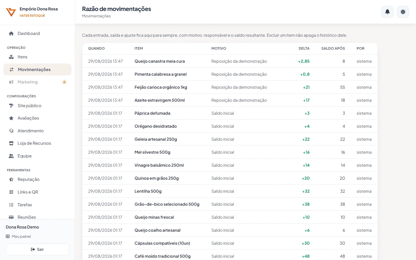
Task: Open Dashboard in the sidebar
Action: (x=37, y=34)
